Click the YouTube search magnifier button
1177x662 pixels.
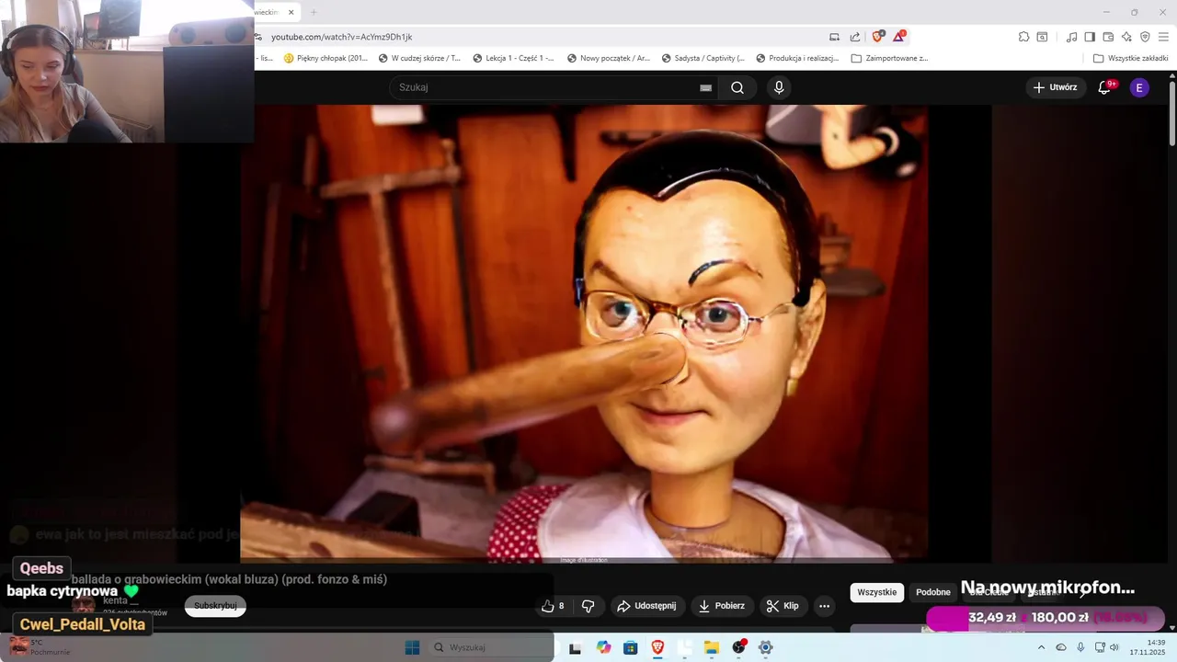[x=737, y=87]
